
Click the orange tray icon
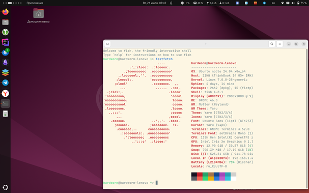tap(255, 3)
